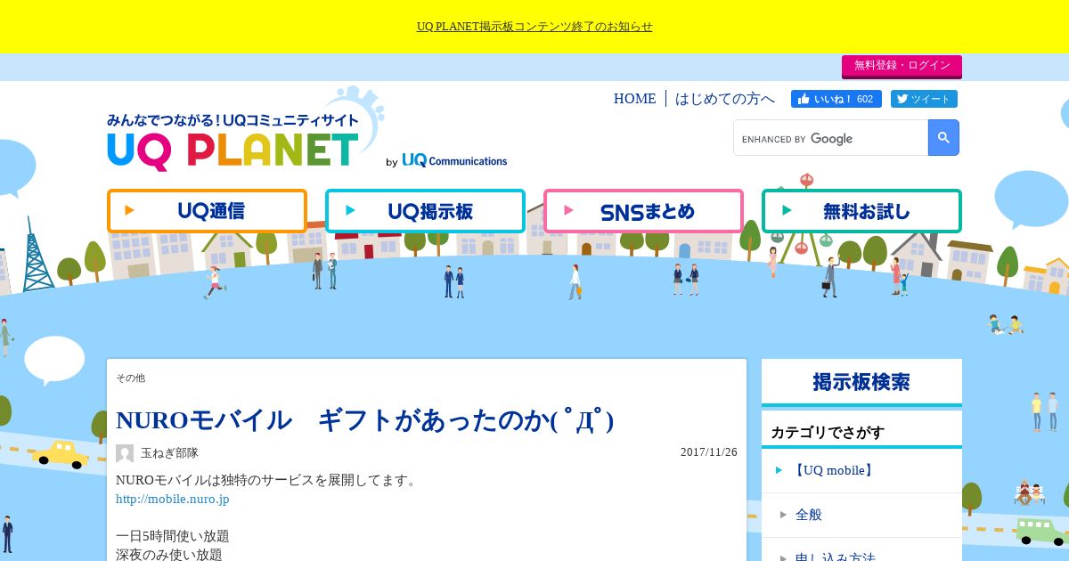Click the 掲示板検索 sidebar heading
1069x561 pixels.
click(861, 382)
